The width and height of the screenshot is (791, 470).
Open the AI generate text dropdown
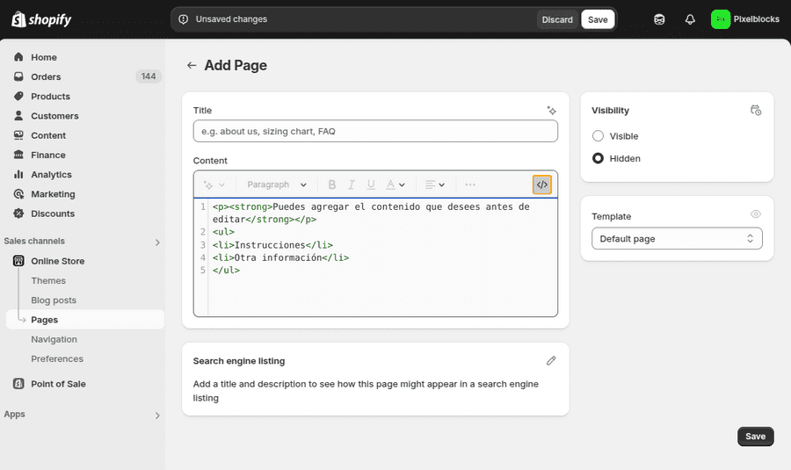coord(214,184)
